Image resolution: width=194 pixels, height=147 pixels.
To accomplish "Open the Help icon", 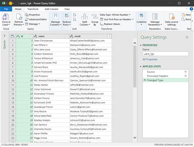I will pos(192,9).
